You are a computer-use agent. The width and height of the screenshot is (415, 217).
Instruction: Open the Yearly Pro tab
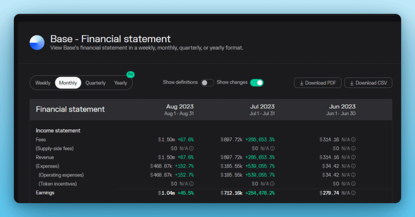click(121, 83)
